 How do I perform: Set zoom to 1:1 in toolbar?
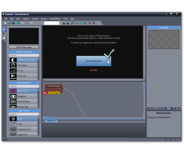coord(76,23)
